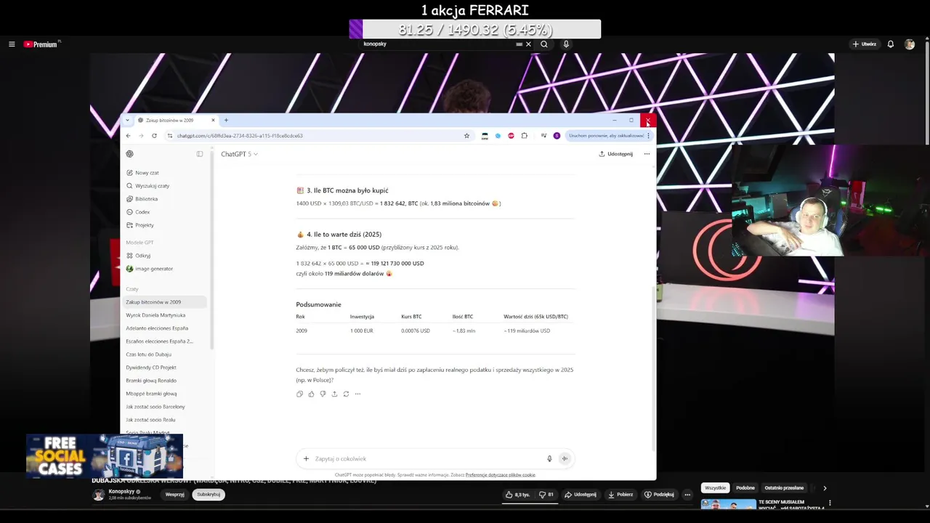Open Biblioteka in the sidebar
Screen dimensions: 930x523
pos(166,199)
